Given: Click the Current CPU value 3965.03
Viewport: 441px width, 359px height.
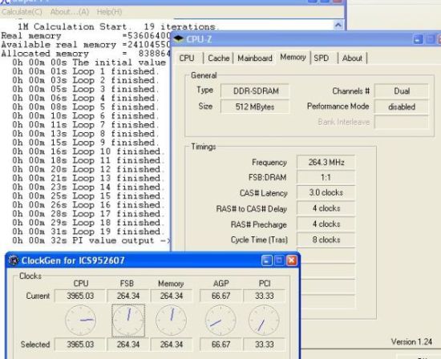Looking at the screenshot, I should [x=80, y=296].
